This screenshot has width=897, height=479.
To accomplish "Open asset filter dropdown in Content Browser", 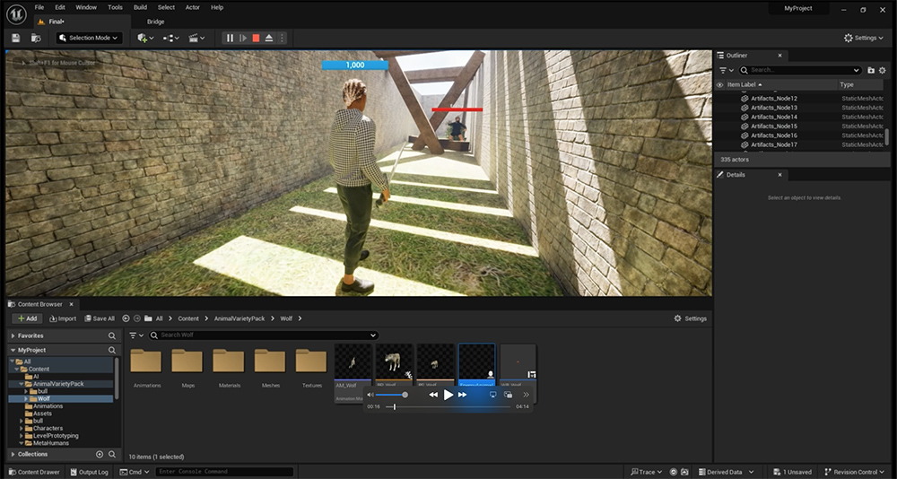I will coord(136,335).
